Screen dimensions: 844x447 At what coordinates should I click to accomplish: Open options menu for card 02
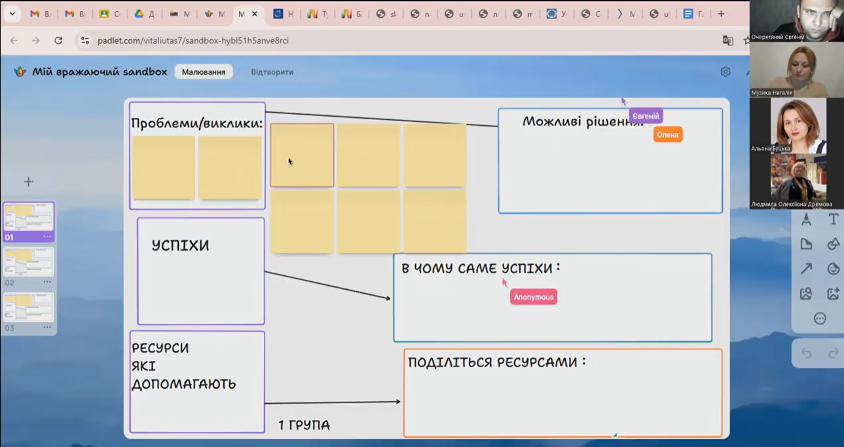click(47, 282)
